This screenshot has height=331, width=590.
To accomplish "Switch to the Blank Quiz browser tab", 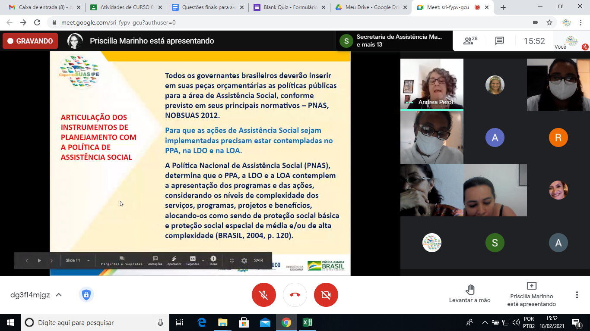I will click(x=286, y=7).
